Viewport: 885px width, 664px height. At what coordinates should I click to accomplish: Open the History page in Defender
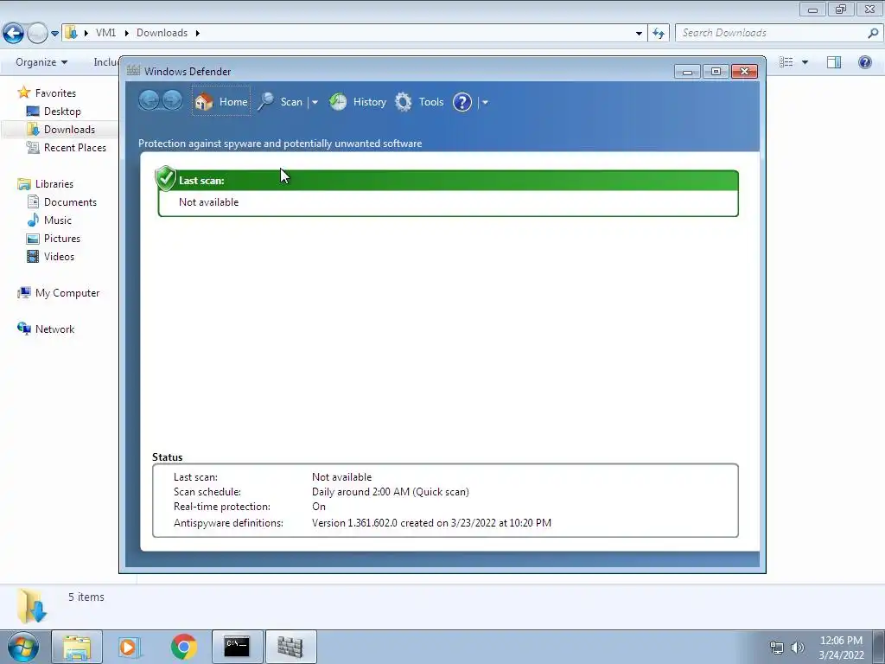358,102
